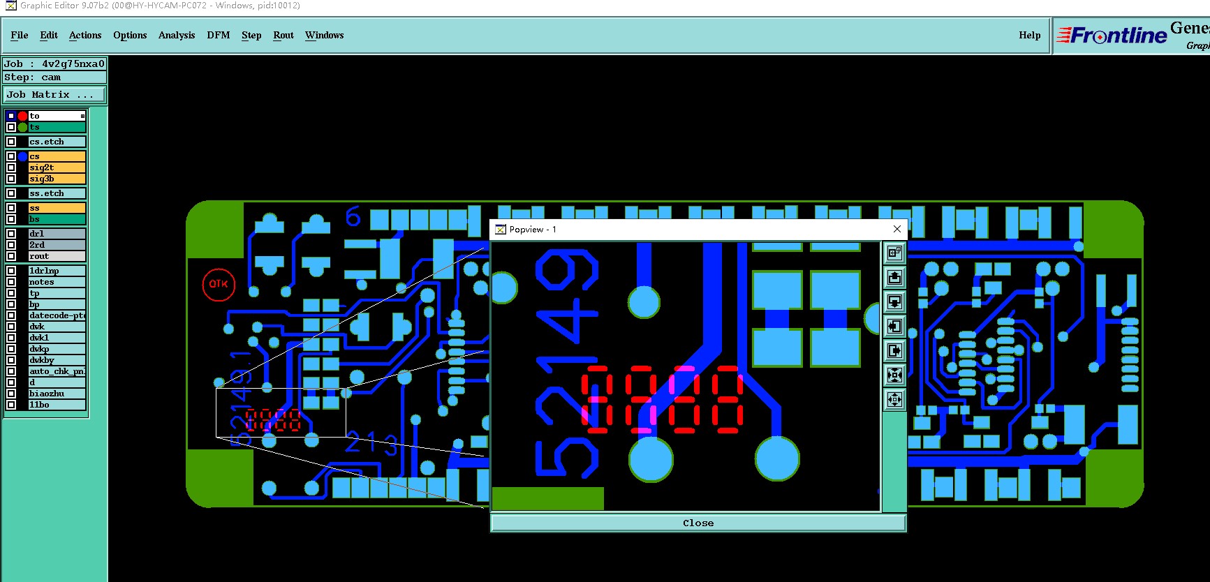The width and height of the screenshot is (1210, 582).
Task: Toggle the checkbox for the notes layer
Action: (11, 282)
